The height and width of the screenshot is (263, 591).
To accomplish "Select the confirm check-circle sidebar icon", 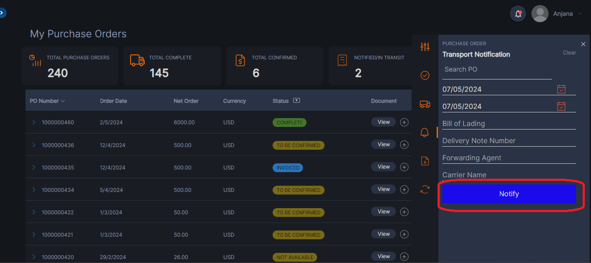I will click(x=425, y=75).
